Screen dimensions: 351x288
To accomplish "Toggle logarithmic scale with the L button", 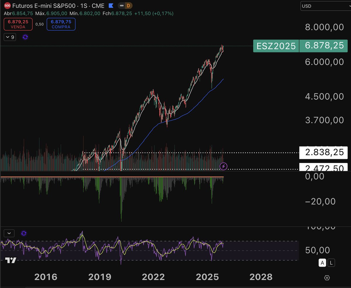I will click(331, 263).
